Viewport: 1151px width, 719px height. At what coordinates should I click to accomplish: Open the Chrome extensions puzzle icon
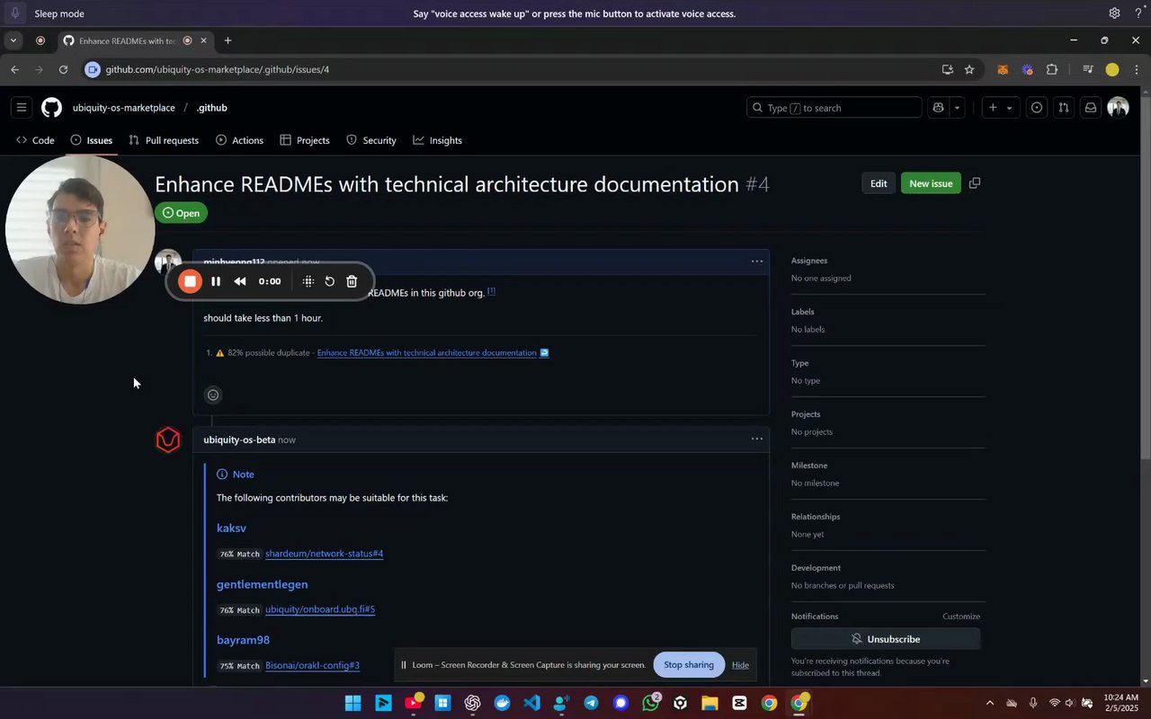coord(1052,69)
